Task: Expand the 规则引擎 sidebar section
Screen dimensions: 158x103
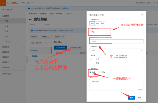Action: (x=13, y=47)
